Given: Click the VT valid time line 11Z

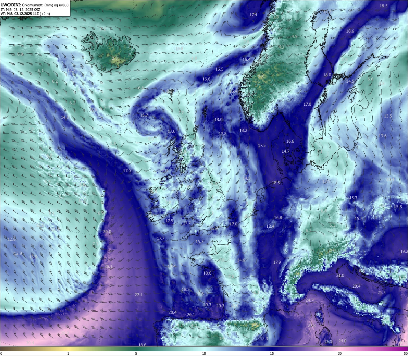Looking at the screenshot, I should coord(25,13).
